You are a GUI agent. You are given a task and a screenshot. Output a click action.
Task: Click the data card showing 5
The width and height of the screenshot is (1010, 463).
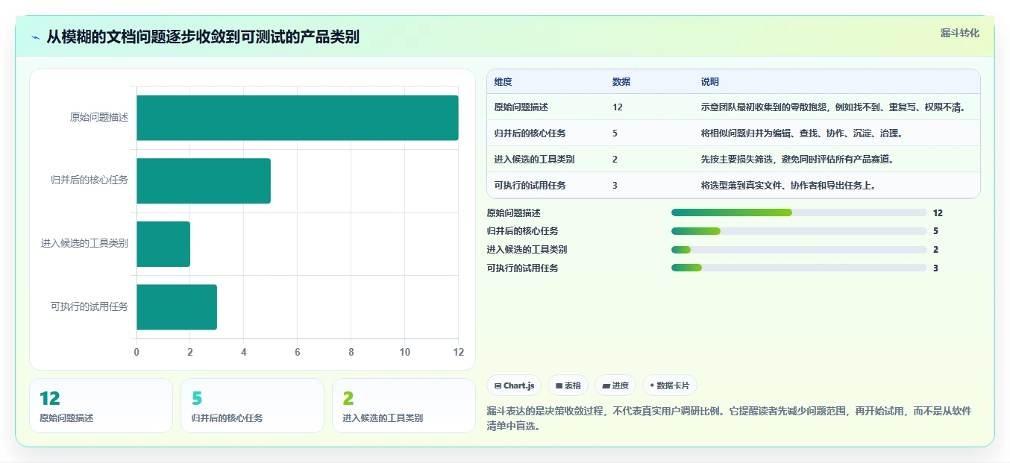point(252,406)
